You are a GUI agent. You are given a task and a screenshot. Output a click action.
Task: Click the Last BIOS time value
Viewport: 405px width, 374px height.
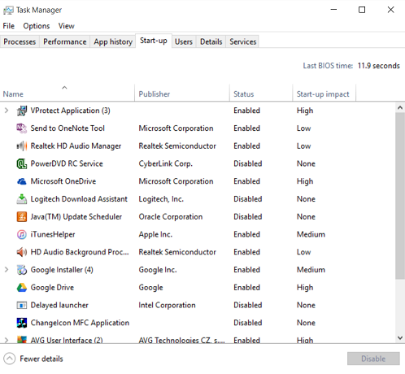click(x=378, y=66)
